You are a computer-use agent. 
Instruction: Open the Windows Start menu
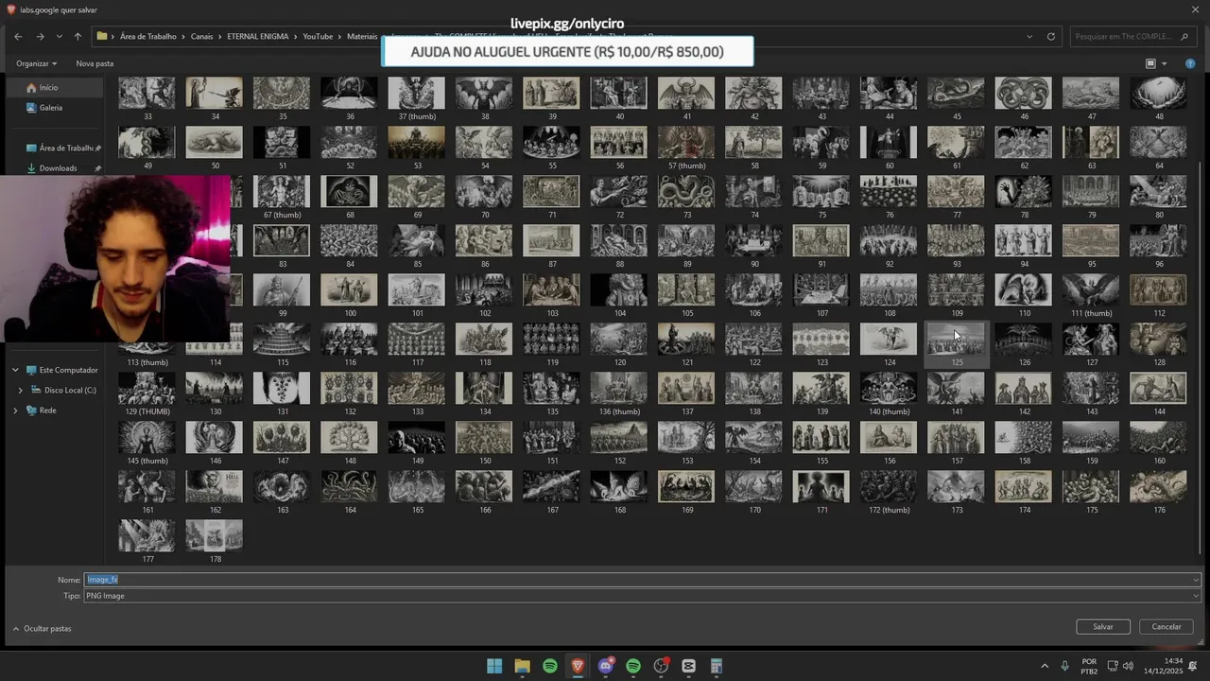(x=494, y=666)
